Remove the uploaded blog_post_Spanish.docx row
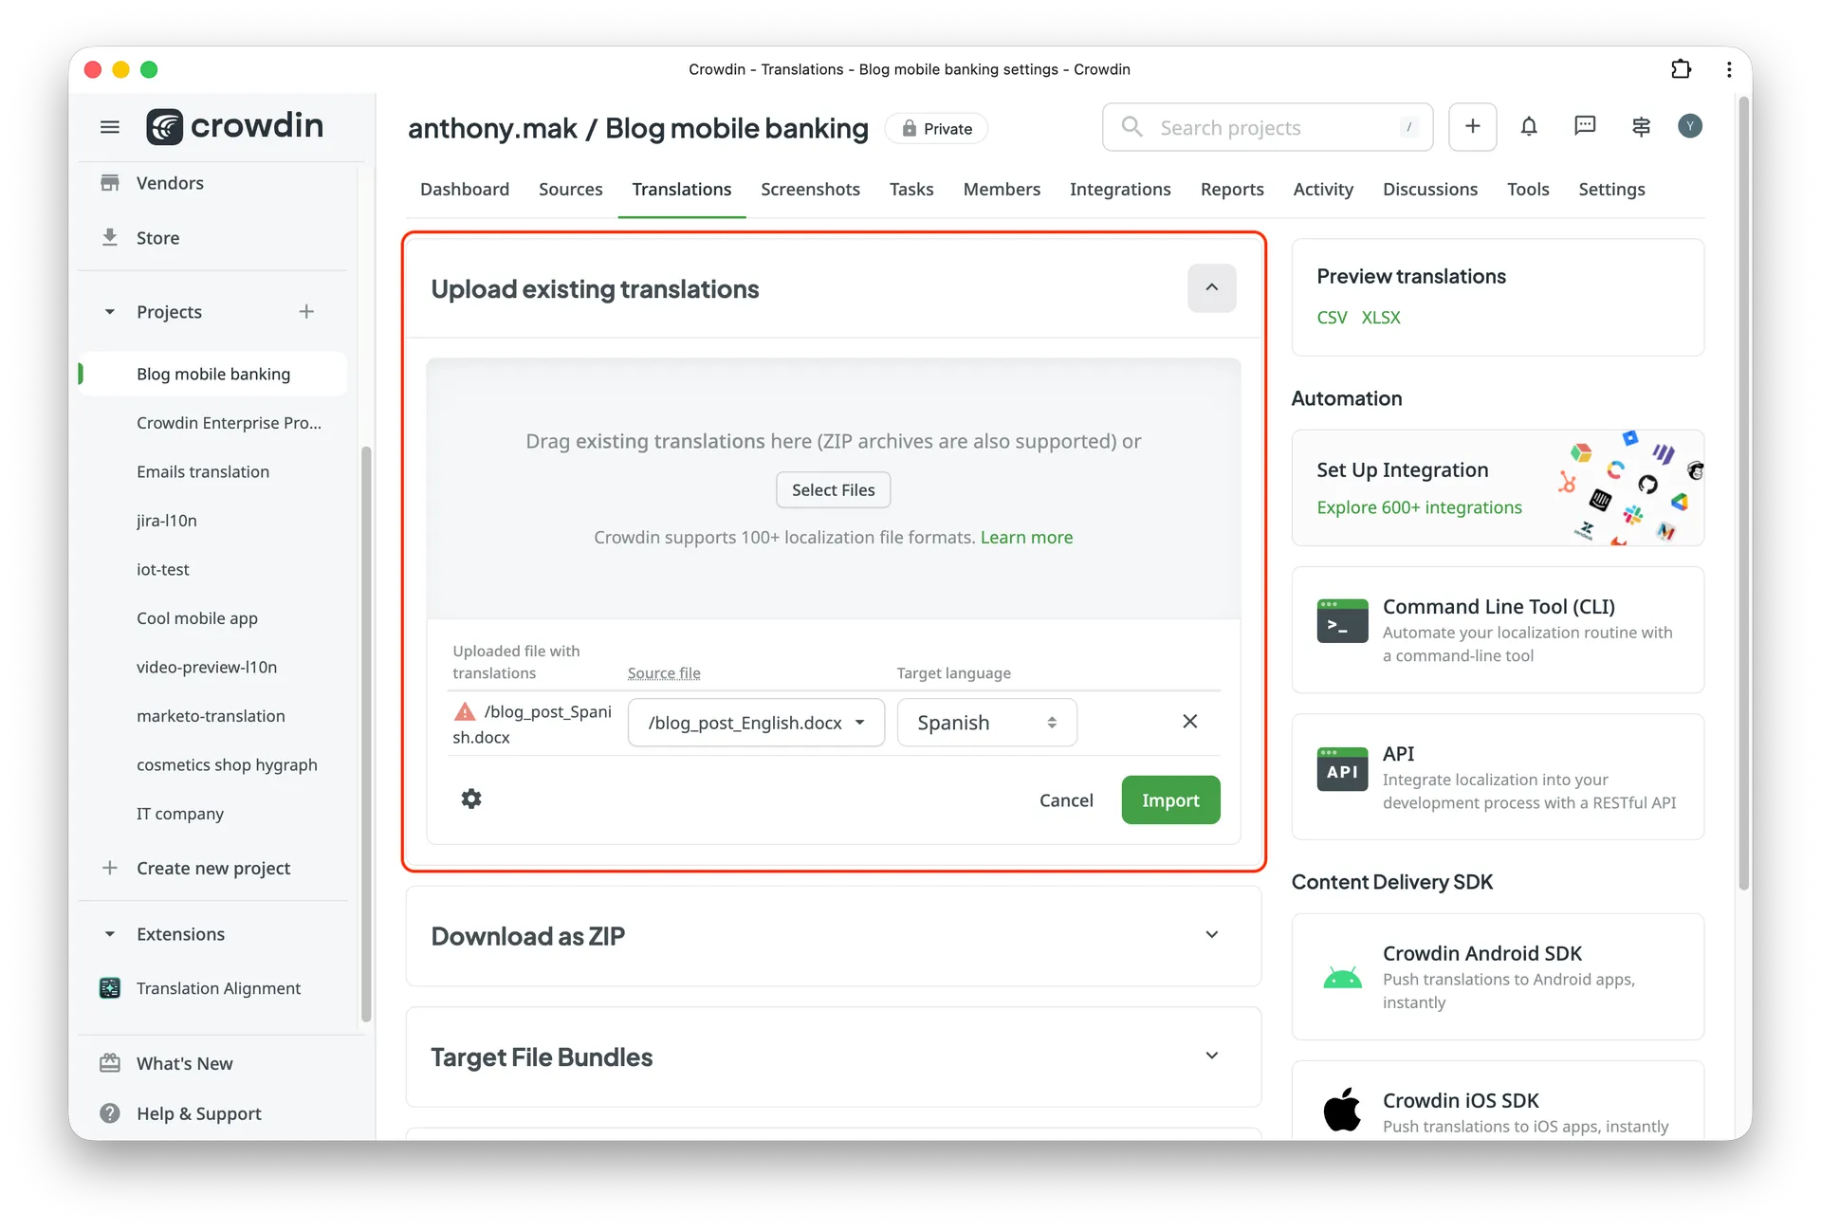 tap(1189, 722)
